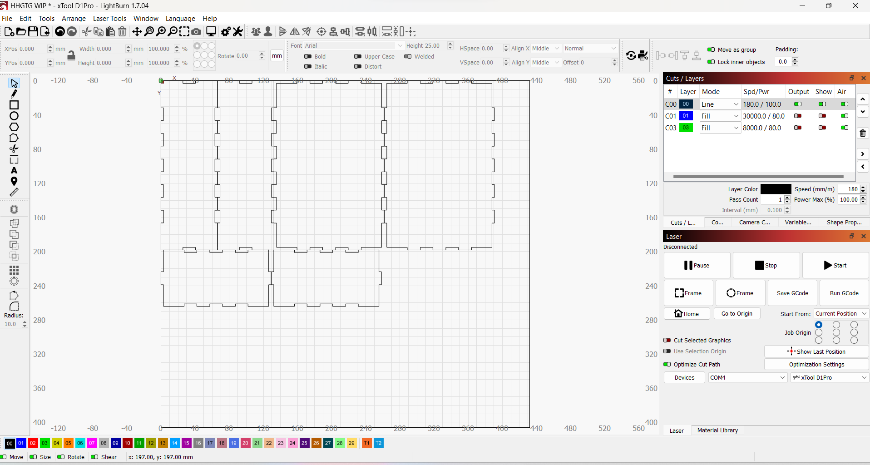Open Mode dropdown for C00 Line layer
Image resolution: width=870 pixels, height=465 pixels.
pyautogui.click(x=720, y=104)
